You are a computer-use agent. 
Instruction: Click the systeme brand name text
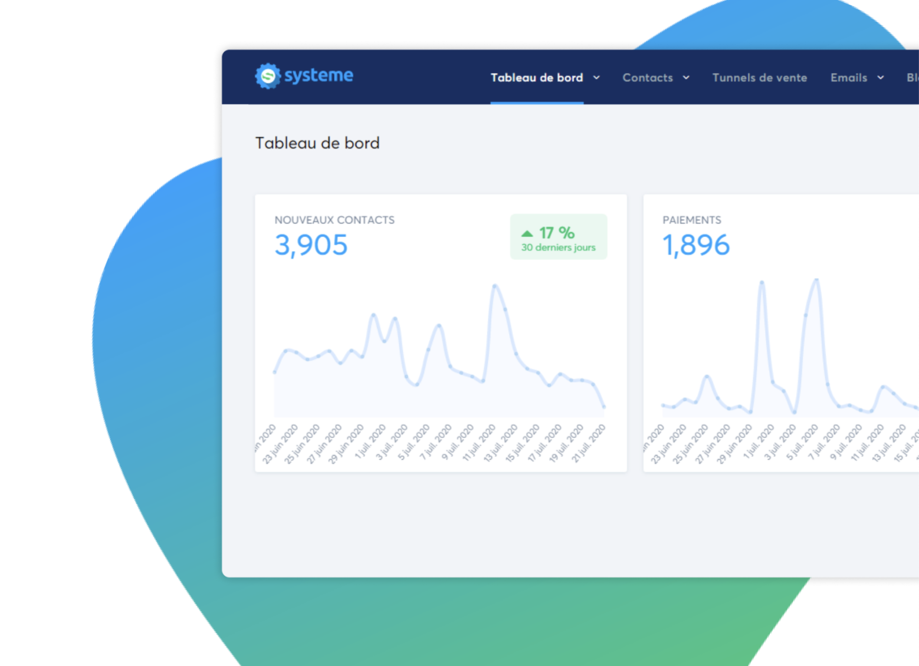[319, 75]
